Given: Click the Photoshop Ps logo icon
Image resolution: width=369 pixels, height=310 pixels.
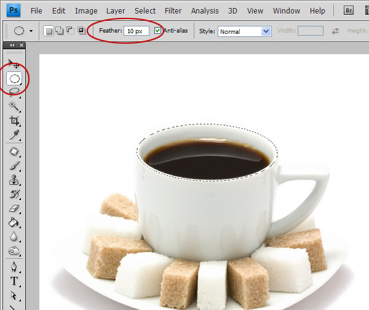Looking at the screenshot, I should (14, 10).
